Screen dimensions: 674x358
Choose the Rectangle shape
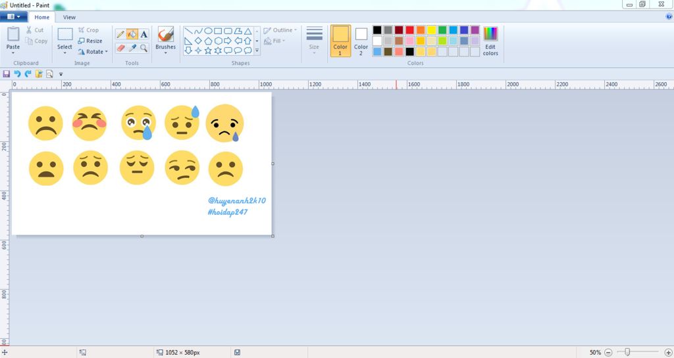point(218,32)
